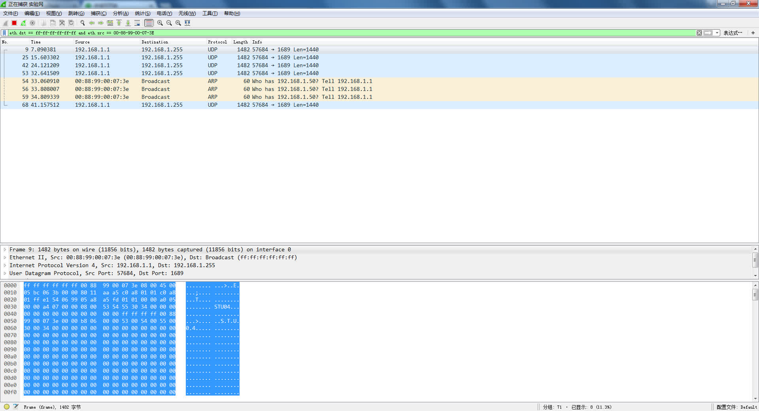This screenshot has height=411, width=759.
Task: Clear the display filter with X button
Action: click(x=699, y=33)
